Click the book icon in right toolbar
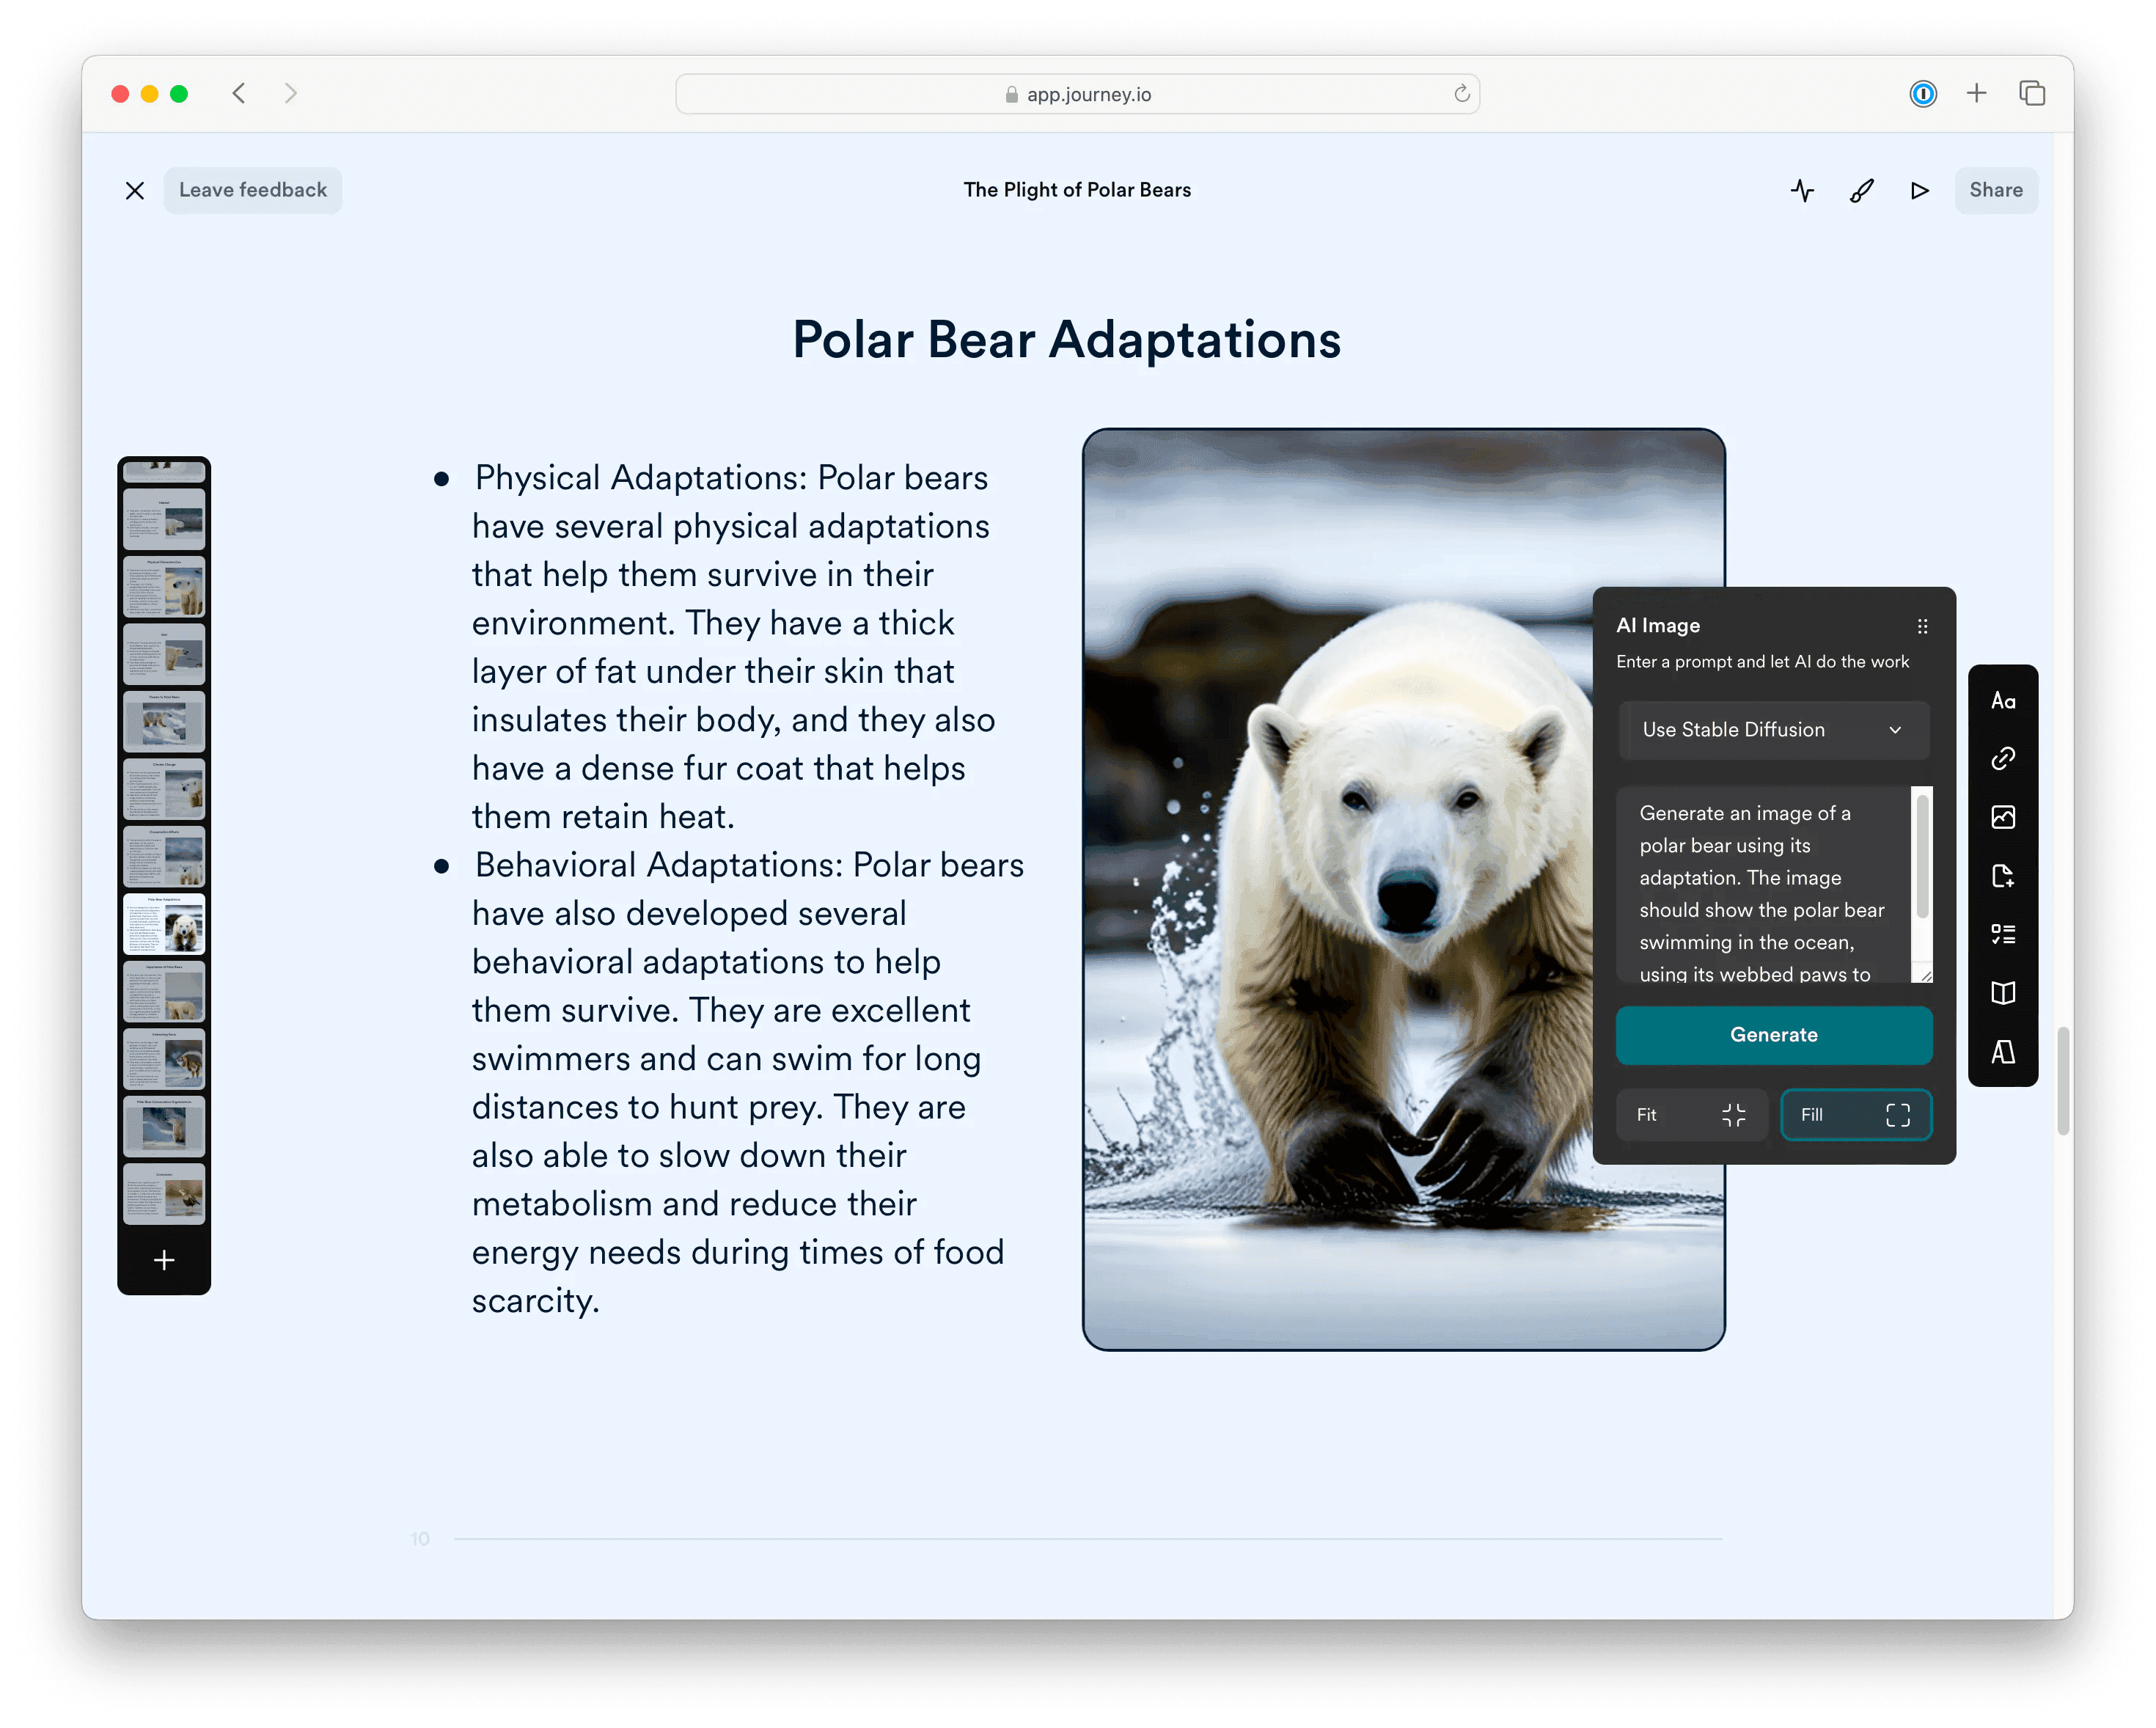2156x1728 pixels. (2002, 993)
